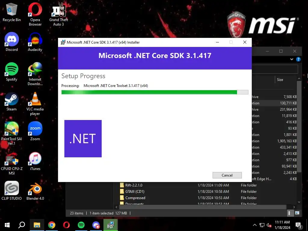Click Explorer horizontal scrollbar left arrow

(x=116, y=207)
